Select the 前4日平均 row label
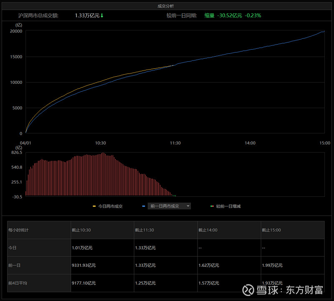The height and width of the screenshot is (301, 334). pyautogui.click(x=18, y=283)
